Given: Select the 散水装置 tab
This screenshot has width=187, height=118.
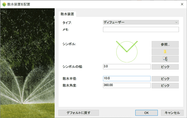Looking at the screenshot, I should tap(67, 14).
